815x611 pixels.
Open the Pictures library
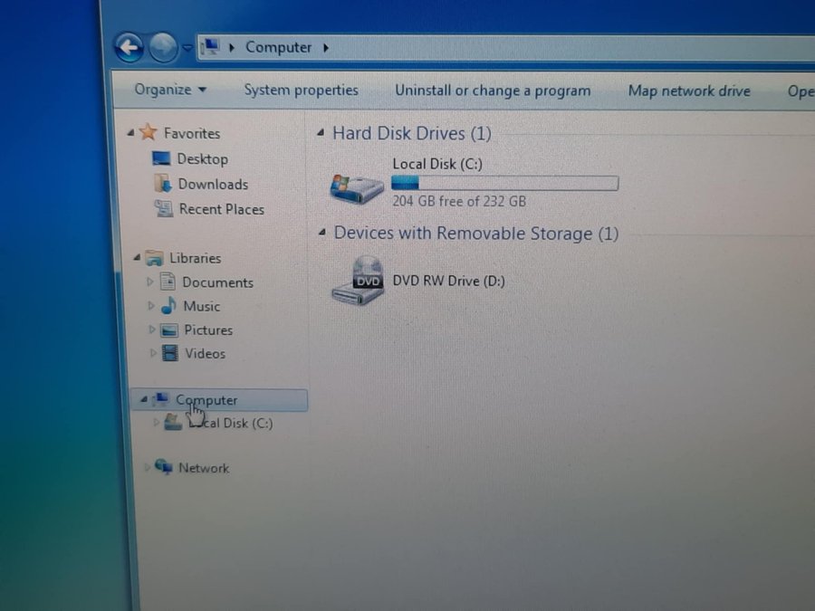coord(207,330)
